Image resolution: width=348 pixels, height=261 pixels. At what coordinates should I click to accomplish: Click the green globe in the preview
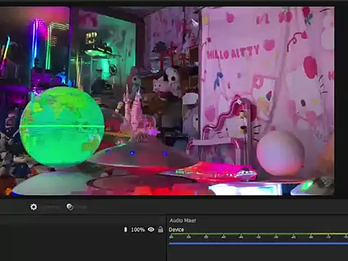62,127
